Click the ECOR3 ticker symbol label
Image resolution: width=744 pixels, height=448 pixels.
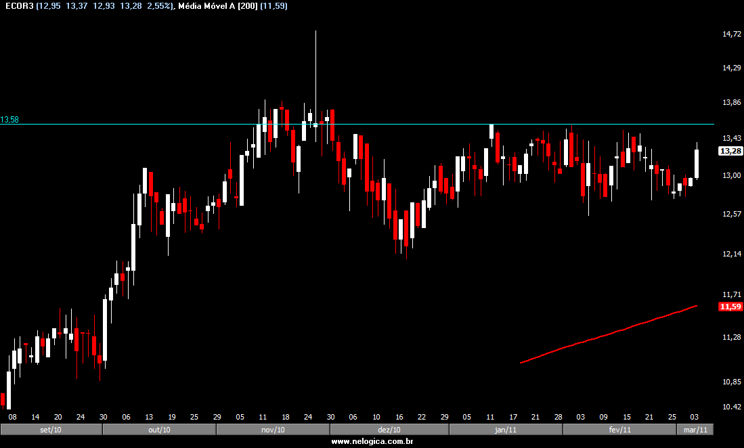20,6
